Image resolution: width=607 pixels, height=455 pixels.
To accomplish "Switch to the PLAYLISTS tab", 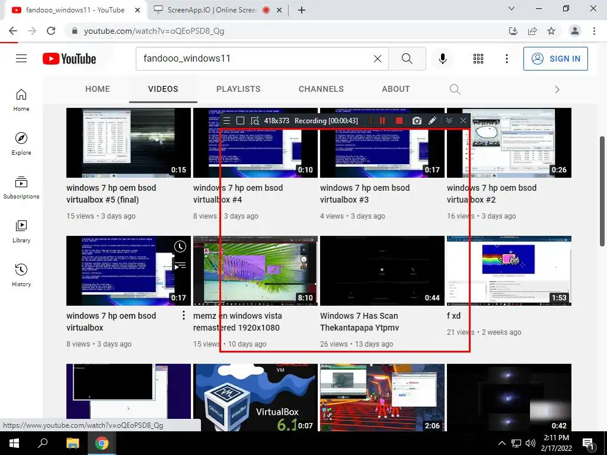I will pyautogui.click(x=238, y=89).
